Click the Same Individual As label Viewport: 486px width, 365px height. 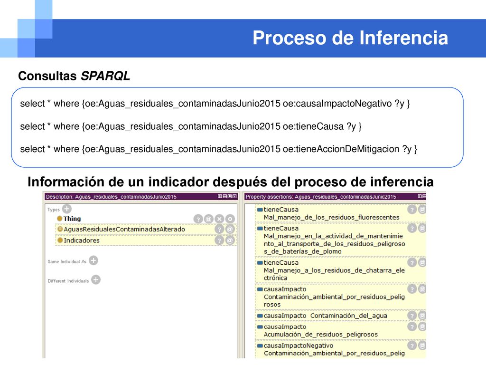67,262
